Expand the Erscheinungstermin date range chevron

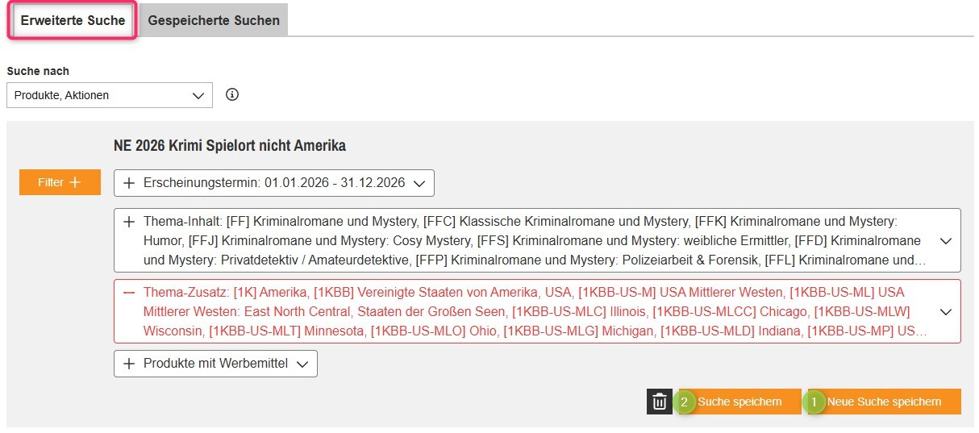[419, 183]
